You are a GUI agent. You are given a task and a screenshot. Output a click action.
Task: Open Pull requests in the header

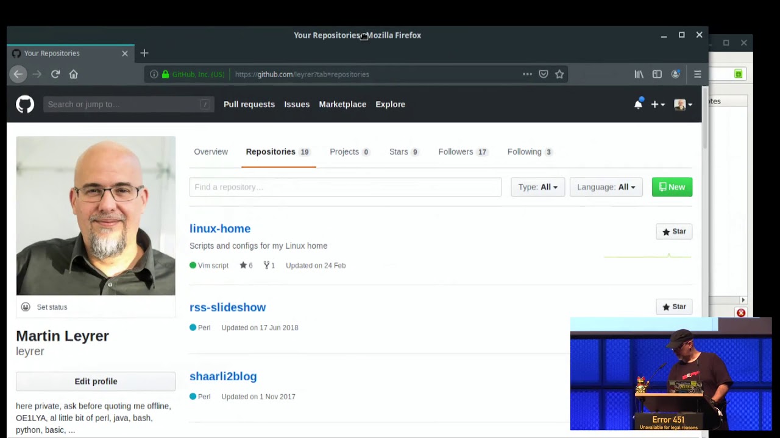[x=249, y=104]
